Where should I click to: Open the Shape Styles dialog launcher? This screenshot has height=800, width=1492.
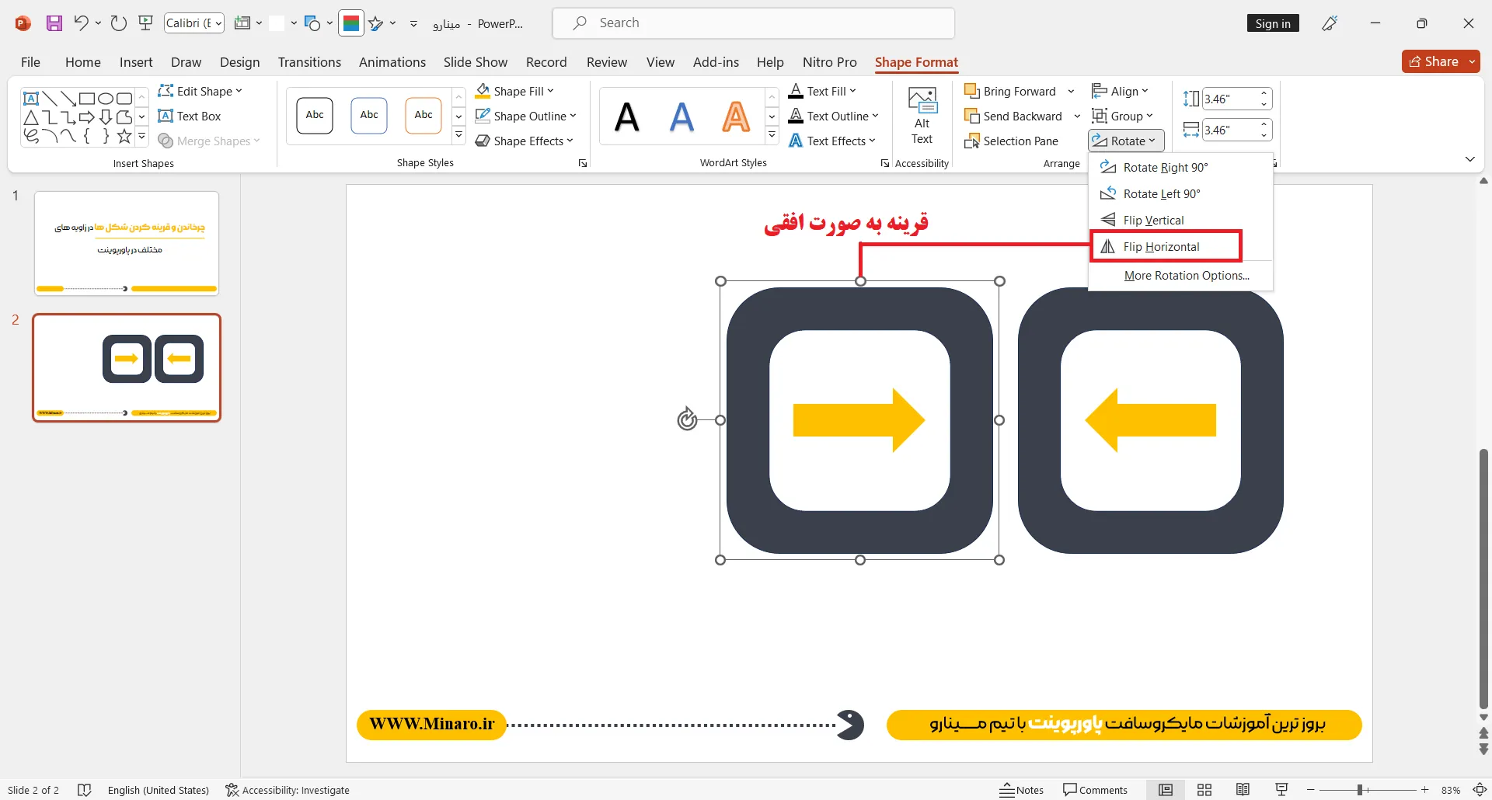[583, 163]
